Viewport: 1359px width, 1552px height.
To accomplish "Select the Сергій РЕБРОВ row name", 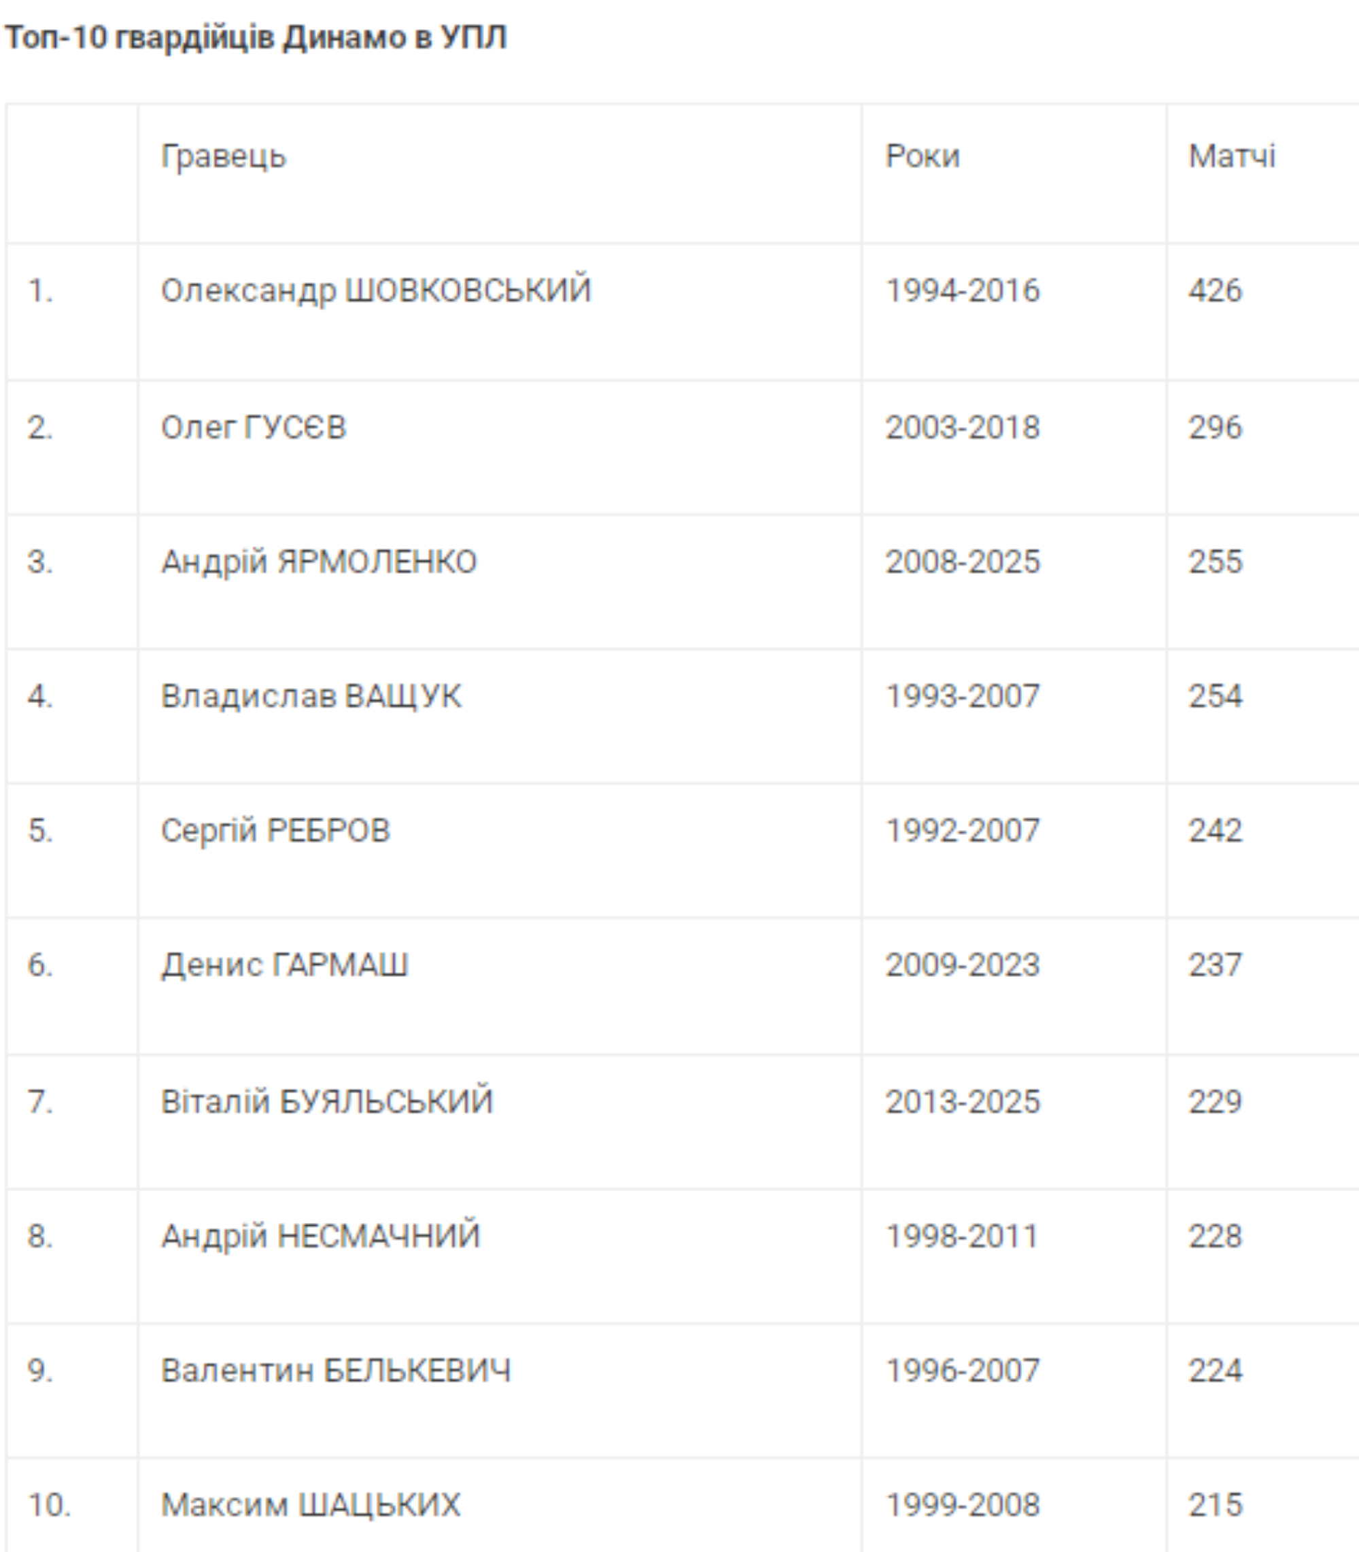I will [x=275, y=830].
